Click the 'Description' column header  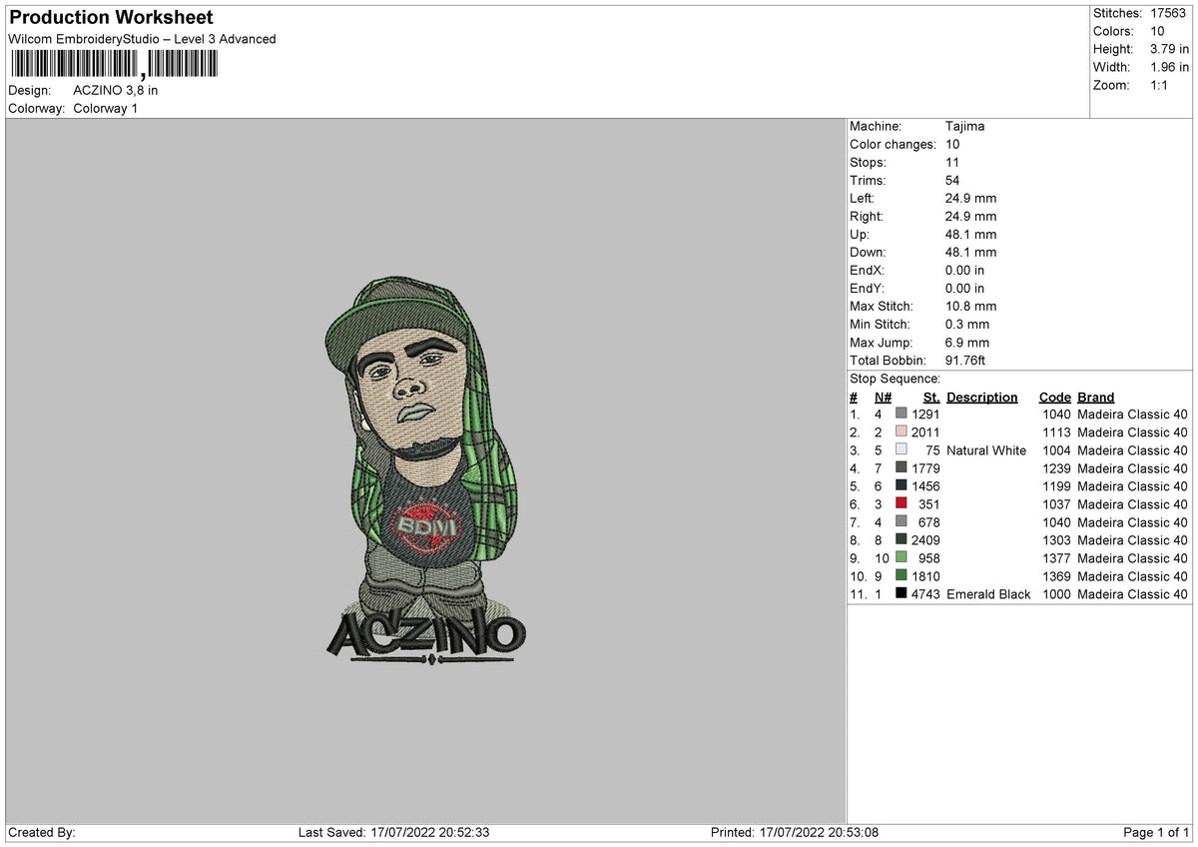(982, 397)
